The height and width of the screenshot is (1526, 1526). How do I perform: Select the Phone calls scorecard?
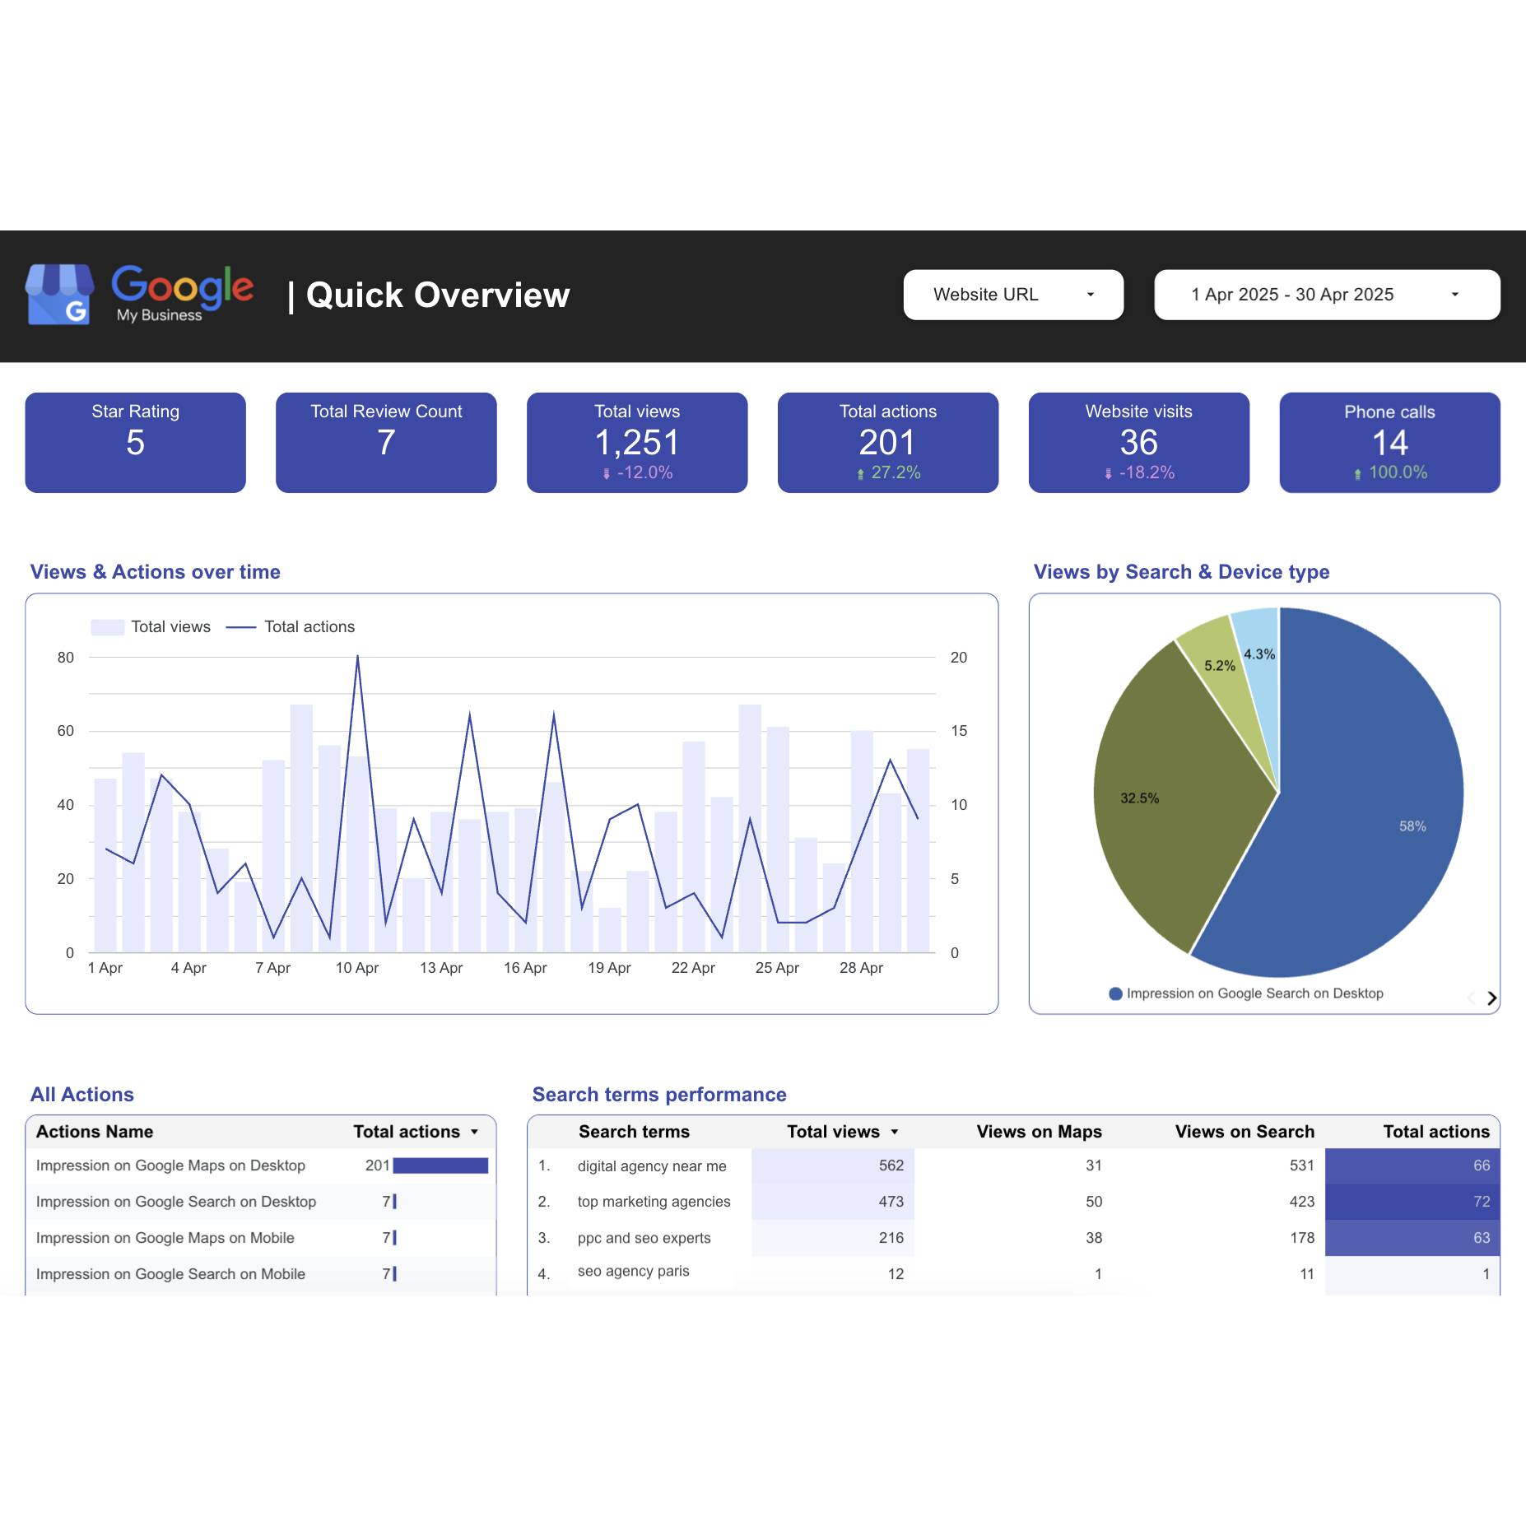[1389, 442]
